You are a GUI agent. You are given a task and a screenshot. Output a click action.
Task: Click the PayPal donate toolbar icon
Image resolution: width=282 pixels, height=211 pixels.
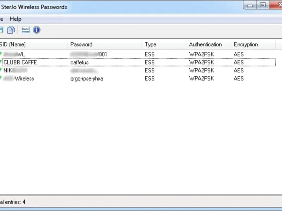(x=25, y=30)
